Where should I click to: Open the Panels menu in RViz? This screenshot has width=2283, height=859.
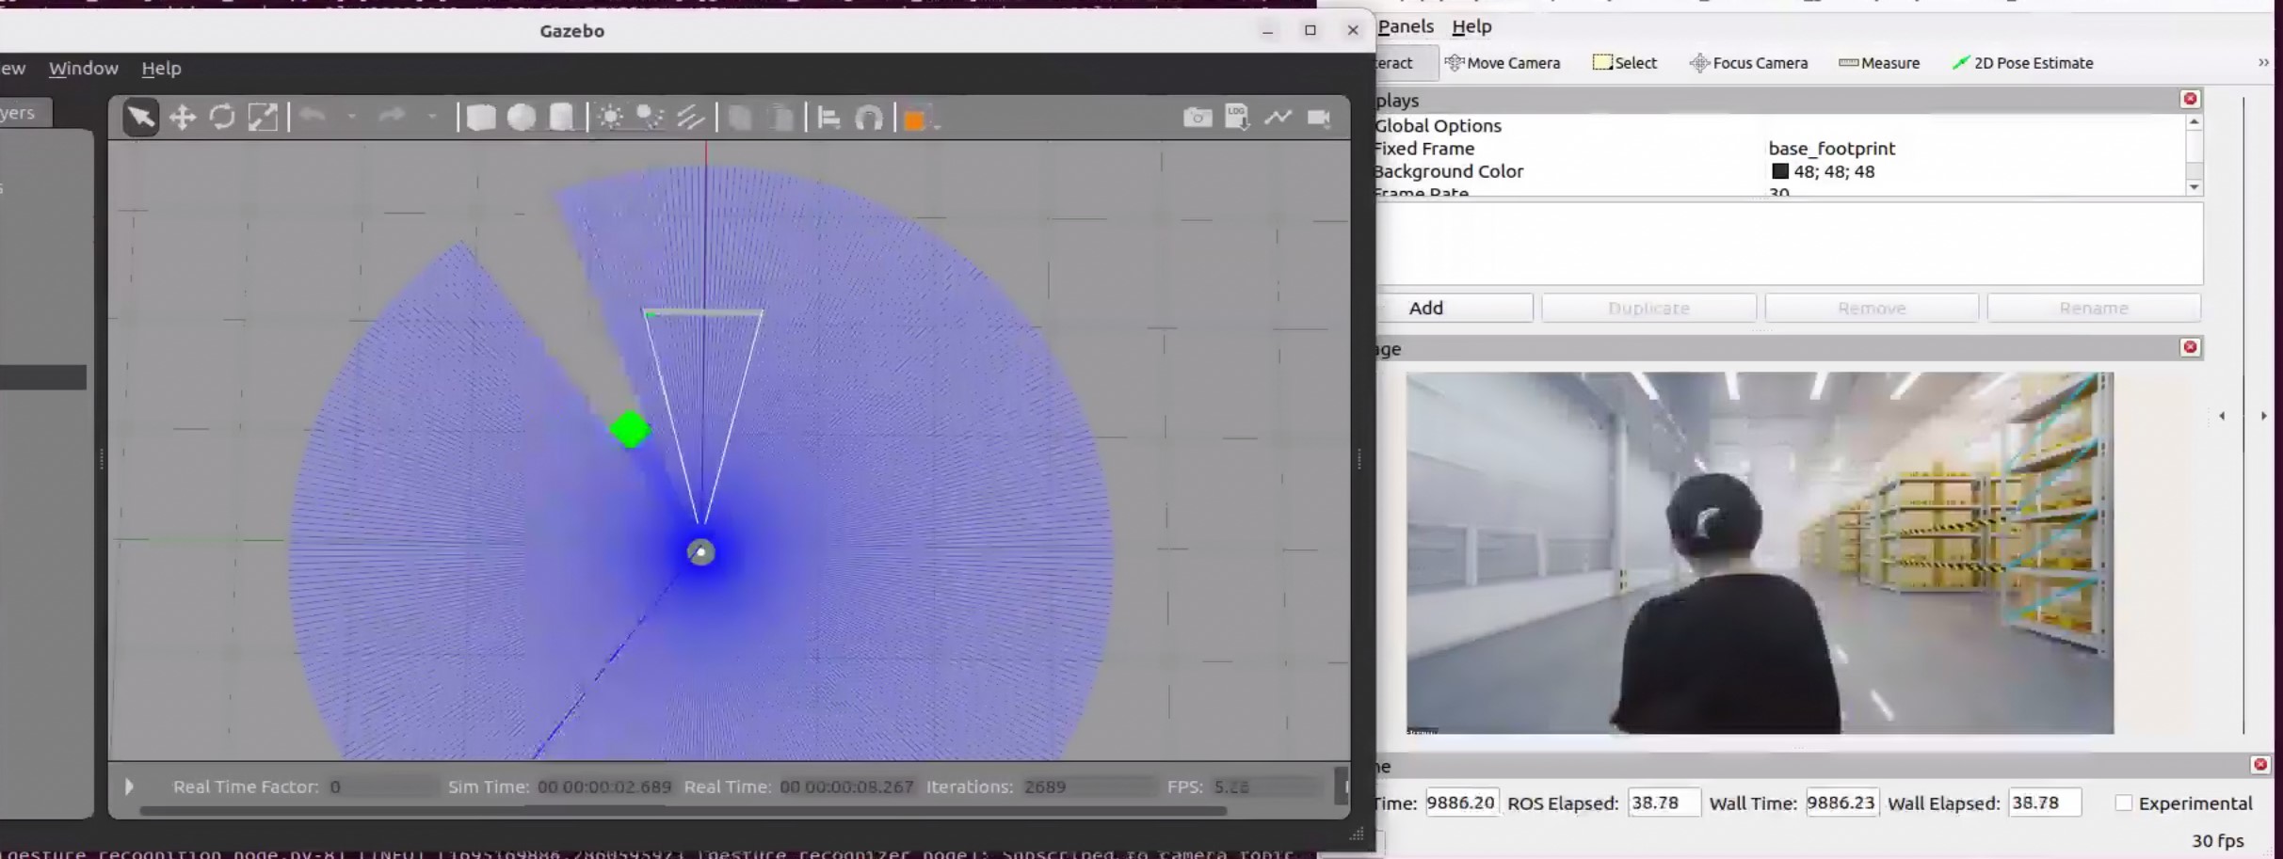click(x=1406, y=26)
